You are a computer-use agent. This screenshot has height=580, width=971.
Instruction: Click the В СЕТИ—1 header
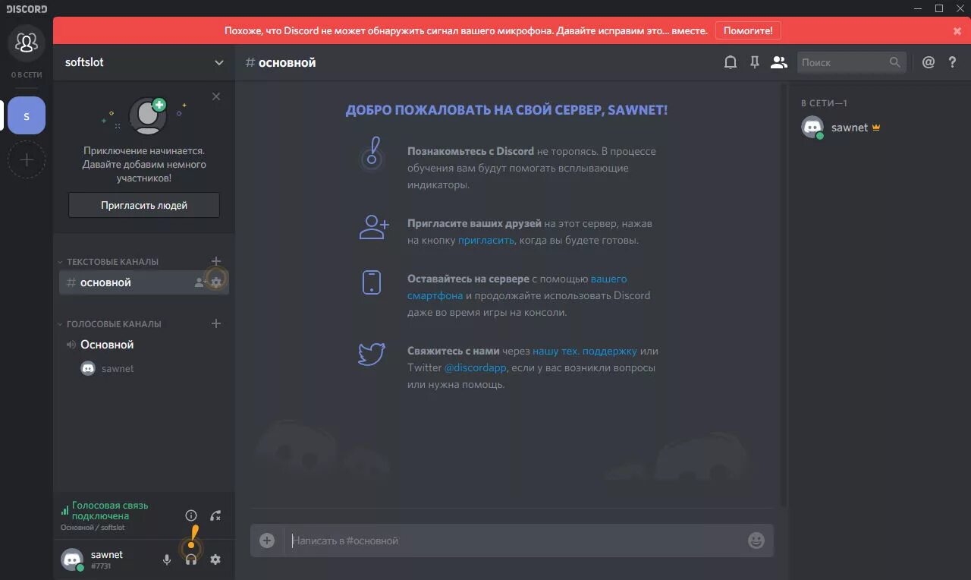tap(824, 103)
